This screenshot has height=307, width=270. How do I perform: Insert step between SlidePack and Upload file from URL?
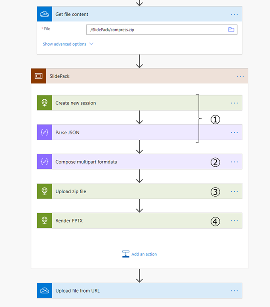click(140, 276)
